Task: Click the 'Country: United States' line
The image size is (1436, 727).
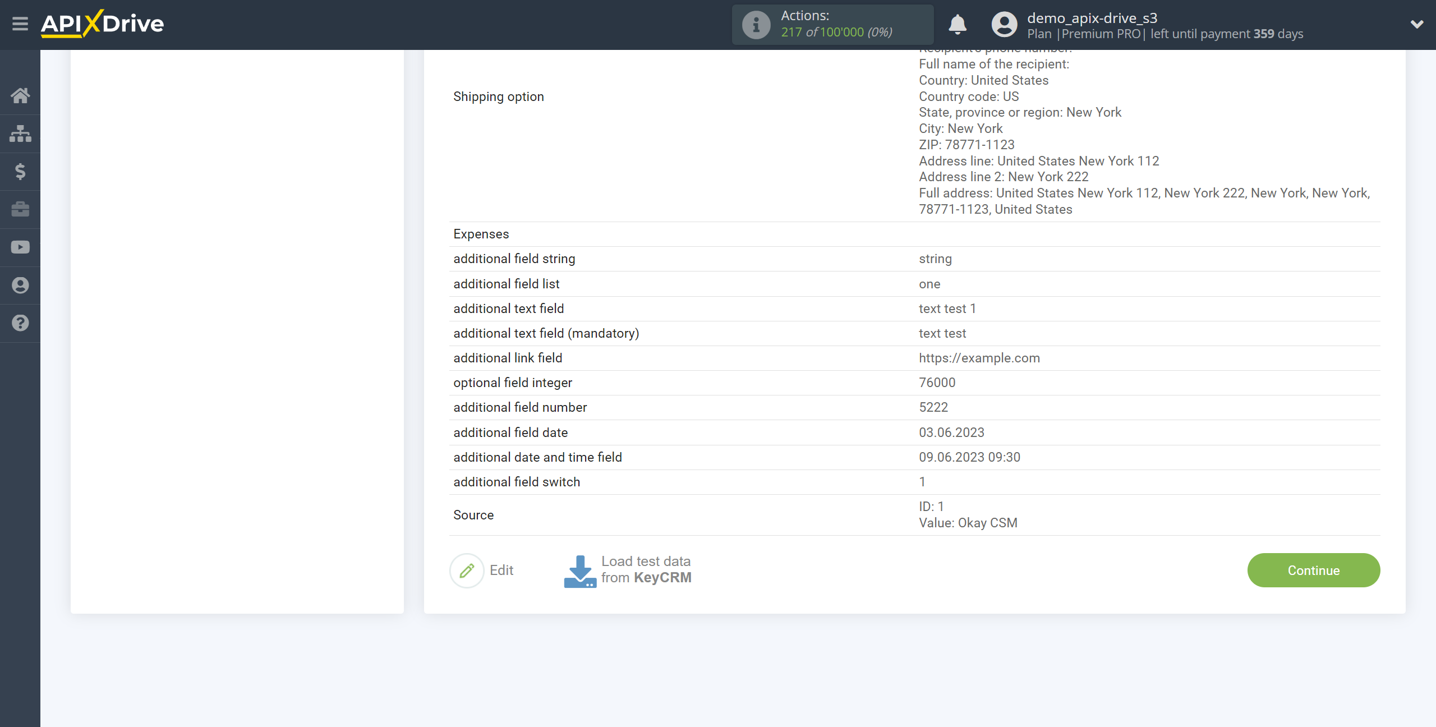Action: pyautogui.click(x=983, y=80)
